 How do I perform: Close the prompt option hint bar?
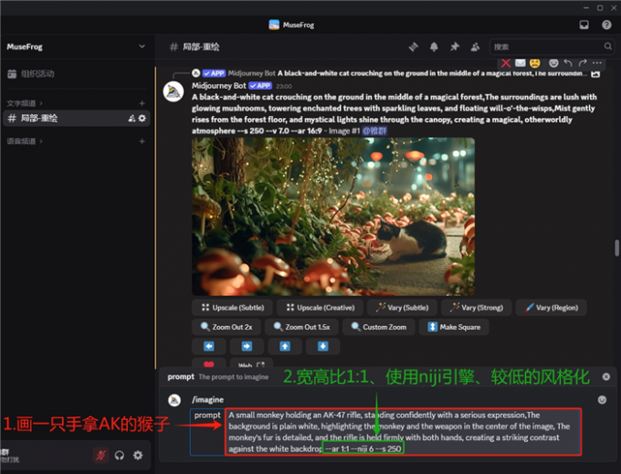point(606,376)
